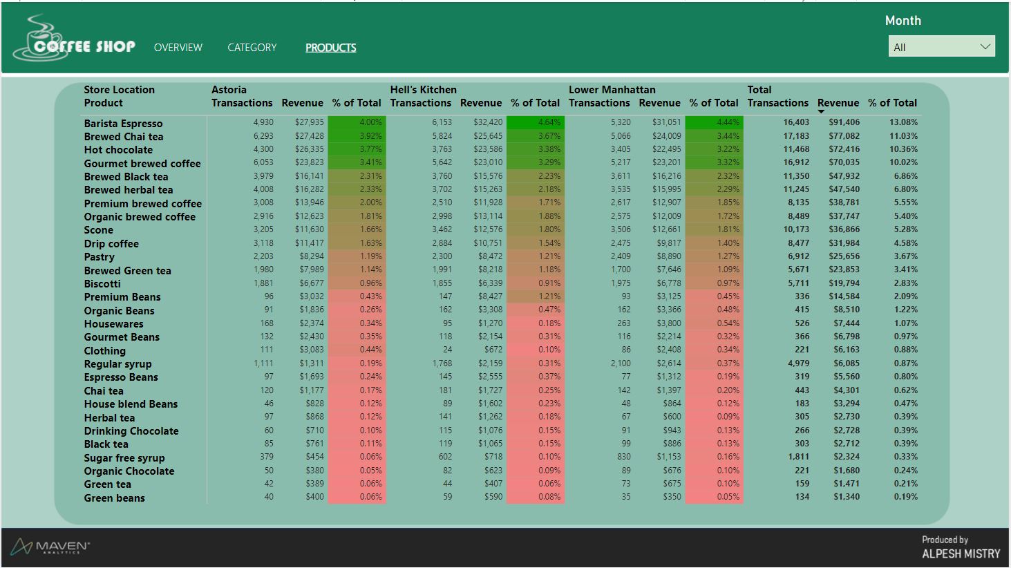Select the Barista Espresso product row
Screen dimensions: 1011x568
tap(123, 123)
